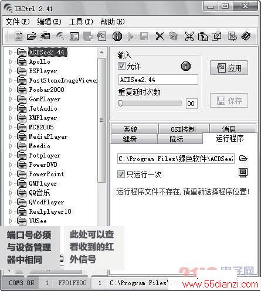261x291 pixels.
Task: Click the new file toolbar icon
Action: click(x=18, y=36)
